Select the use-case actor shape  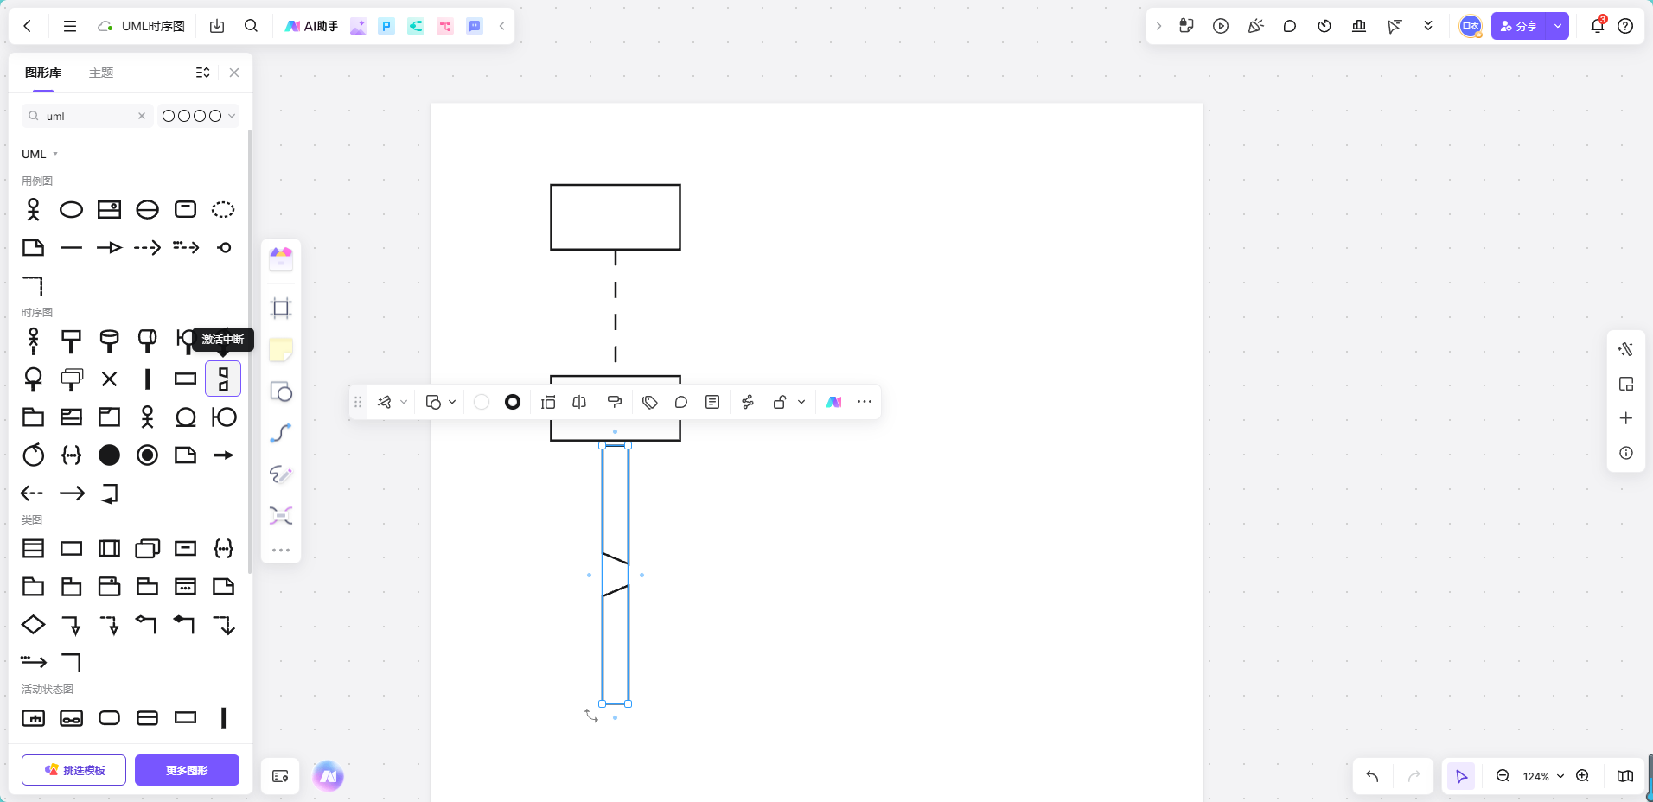click(34, 209)
